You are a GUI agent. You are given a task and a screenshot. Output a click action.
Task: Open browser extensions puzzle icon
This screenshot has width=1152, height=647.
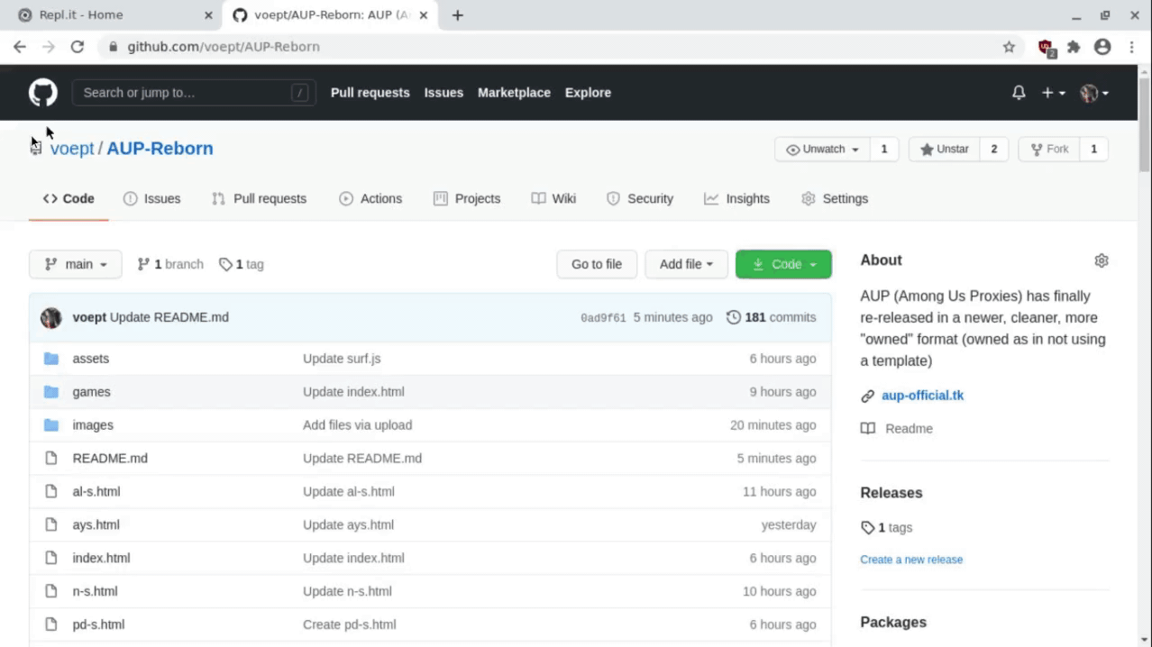click(x=1074, y=47)
